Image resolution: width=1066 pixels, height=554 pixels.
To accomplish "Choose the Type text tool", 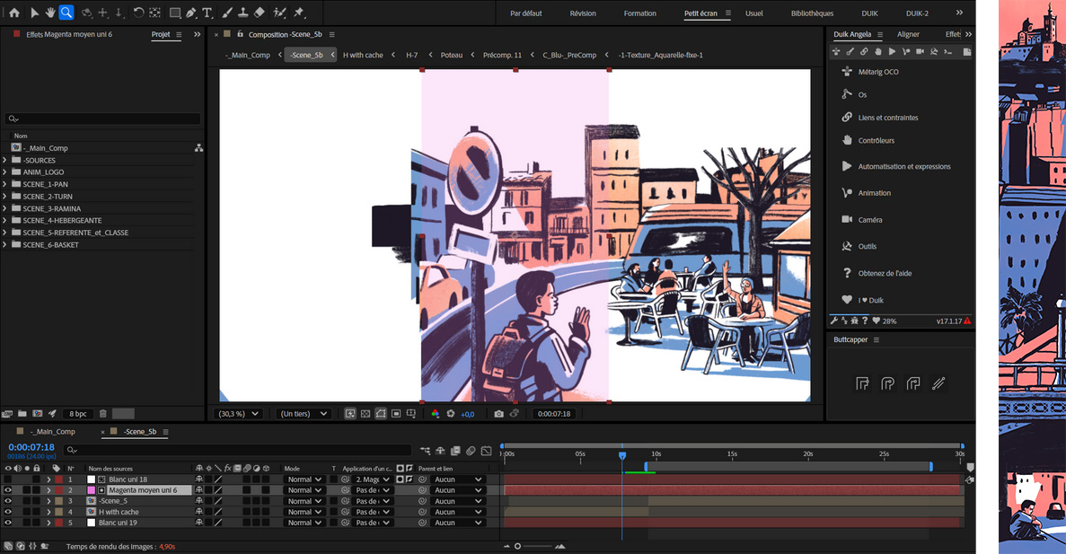I will (x=207, y=13).
